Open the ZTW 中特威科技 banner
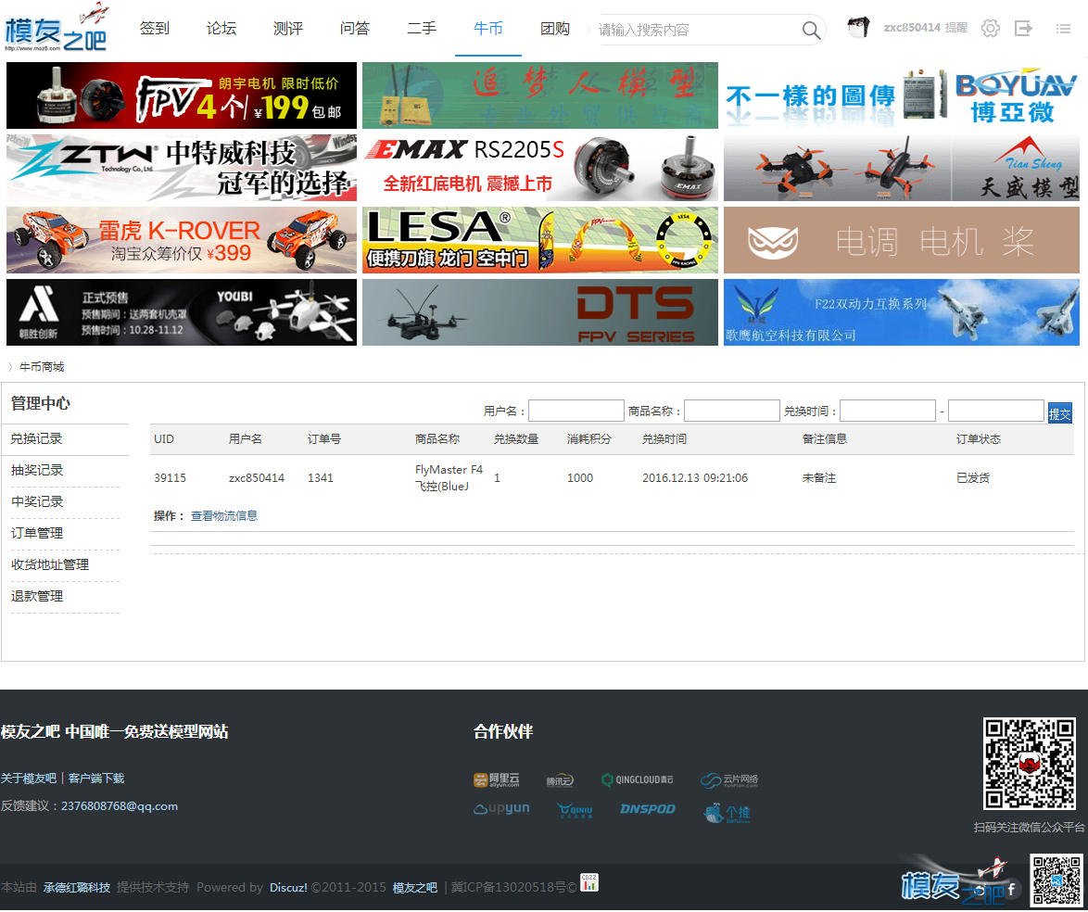 [181, 167]
